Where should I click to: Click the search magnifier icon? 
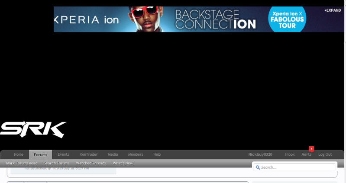coord(258,167)
